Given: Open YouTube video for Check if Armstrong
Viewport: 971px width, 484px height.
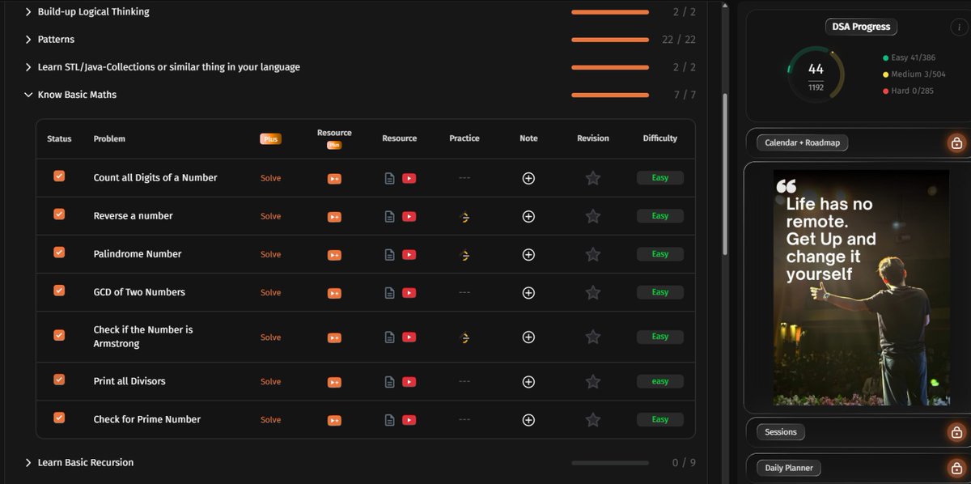Looking at the screenshot, I should [409, 337].
